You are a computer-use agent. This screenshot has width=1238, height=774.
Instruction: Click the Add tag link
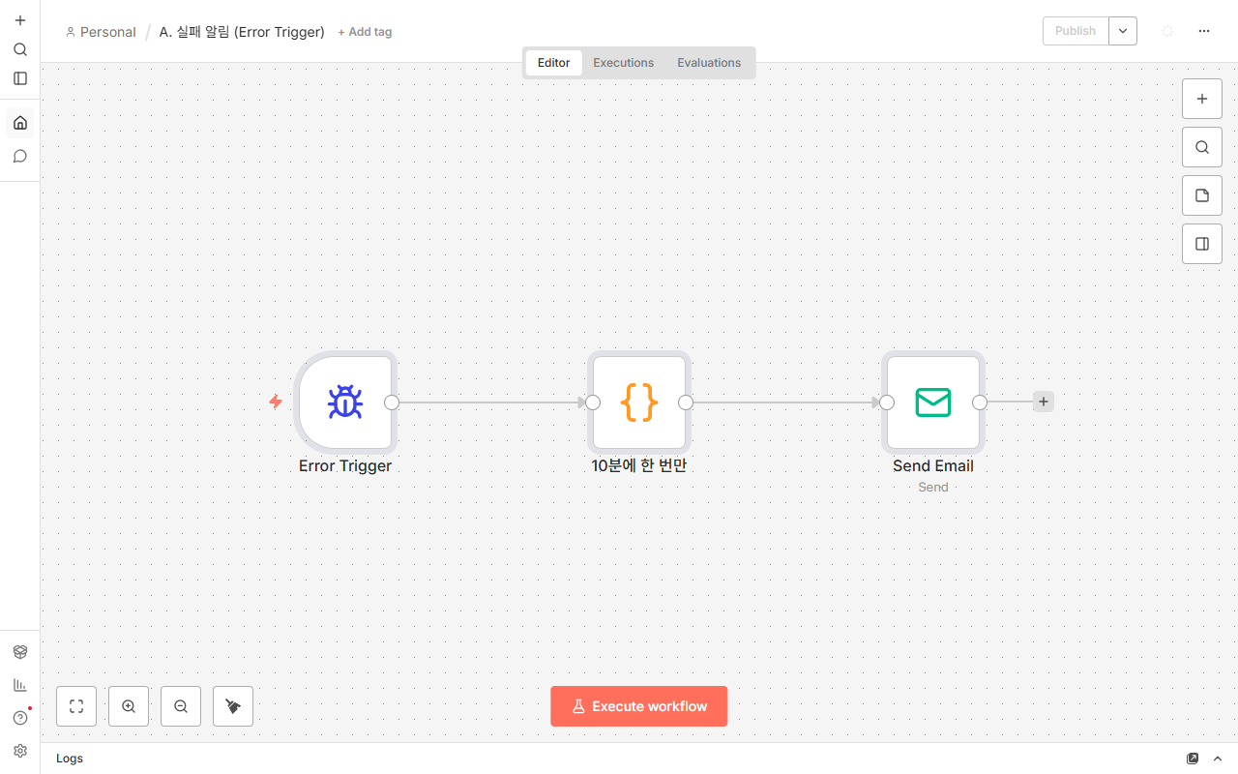(x=365, y=32)
